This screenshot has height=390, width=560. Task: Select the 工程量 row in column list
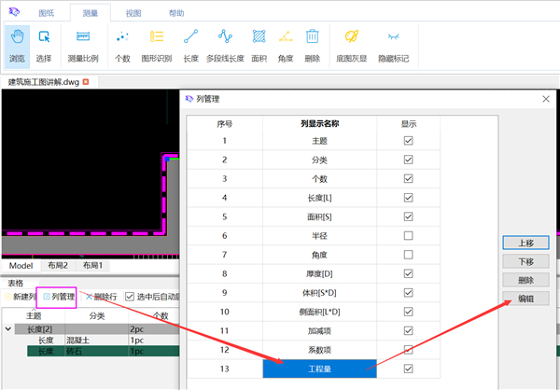point(319,369)
